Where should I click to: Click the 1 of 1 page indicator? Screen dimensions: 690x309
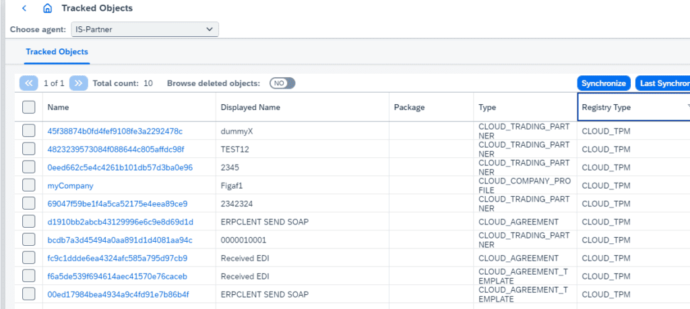(54, 83)
